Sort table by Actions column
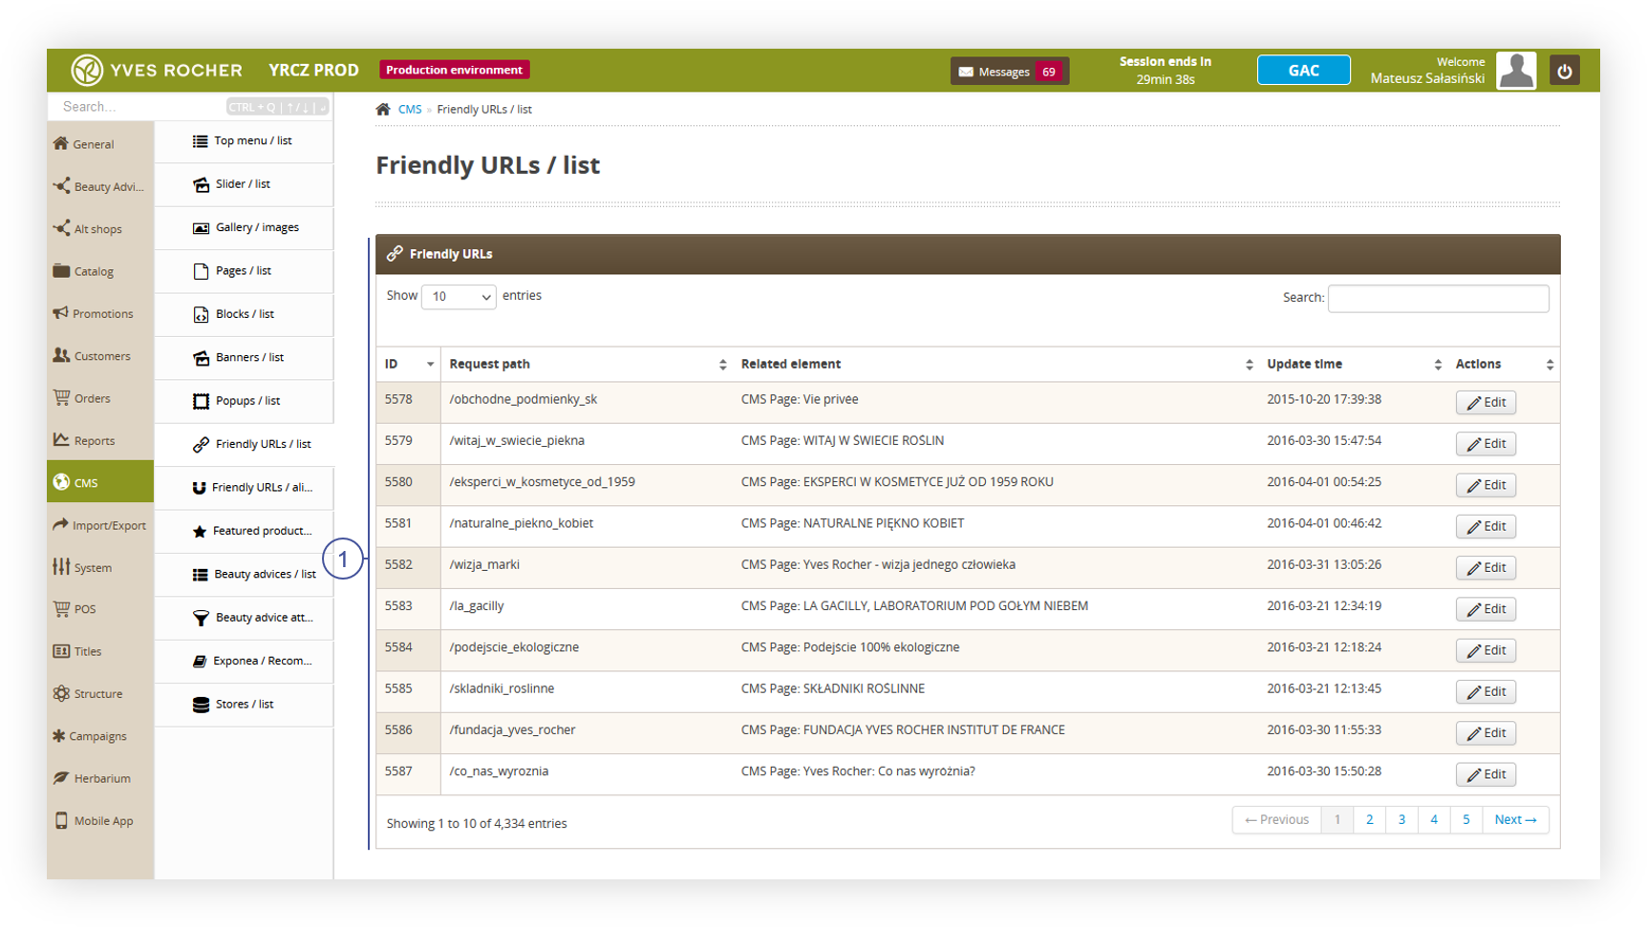 (x=1504, y=364)
